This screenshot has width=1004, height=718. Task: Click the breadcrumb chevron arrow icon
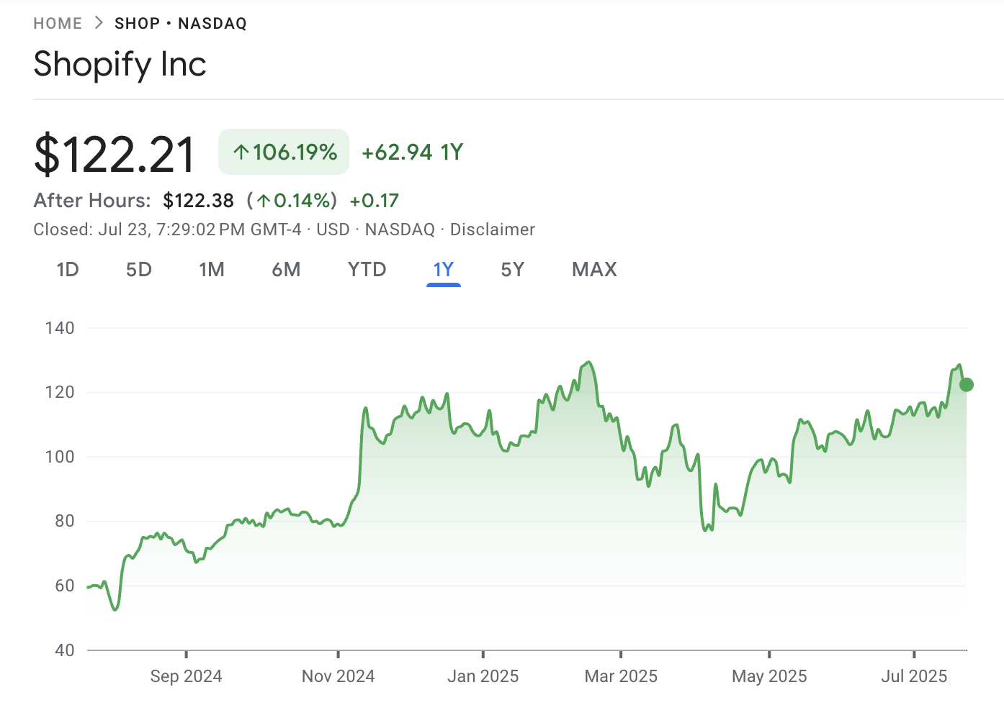pyautogui.click(x=99, y=23)
